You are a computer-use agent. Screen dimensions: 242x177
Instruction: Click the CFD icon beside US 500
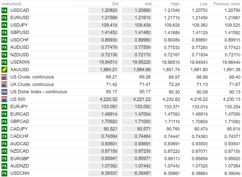pyautogui.click(x=5, y=99)
